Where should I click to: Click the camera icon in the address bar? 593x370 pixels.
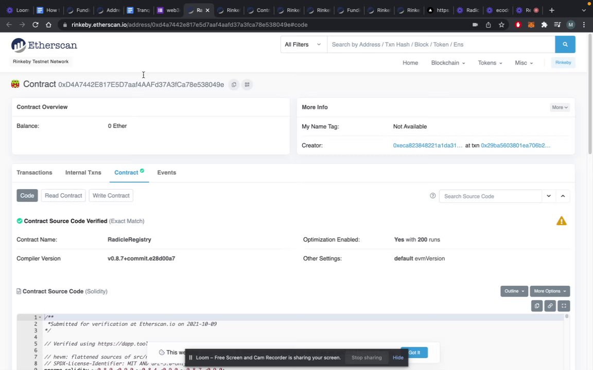click(x=475, y=25)
